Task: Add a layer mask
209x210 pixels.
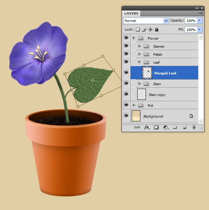Action: tap(156, 128)
